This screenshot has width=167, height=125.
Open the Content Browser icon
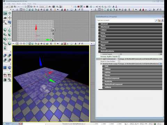pos(54,7)
